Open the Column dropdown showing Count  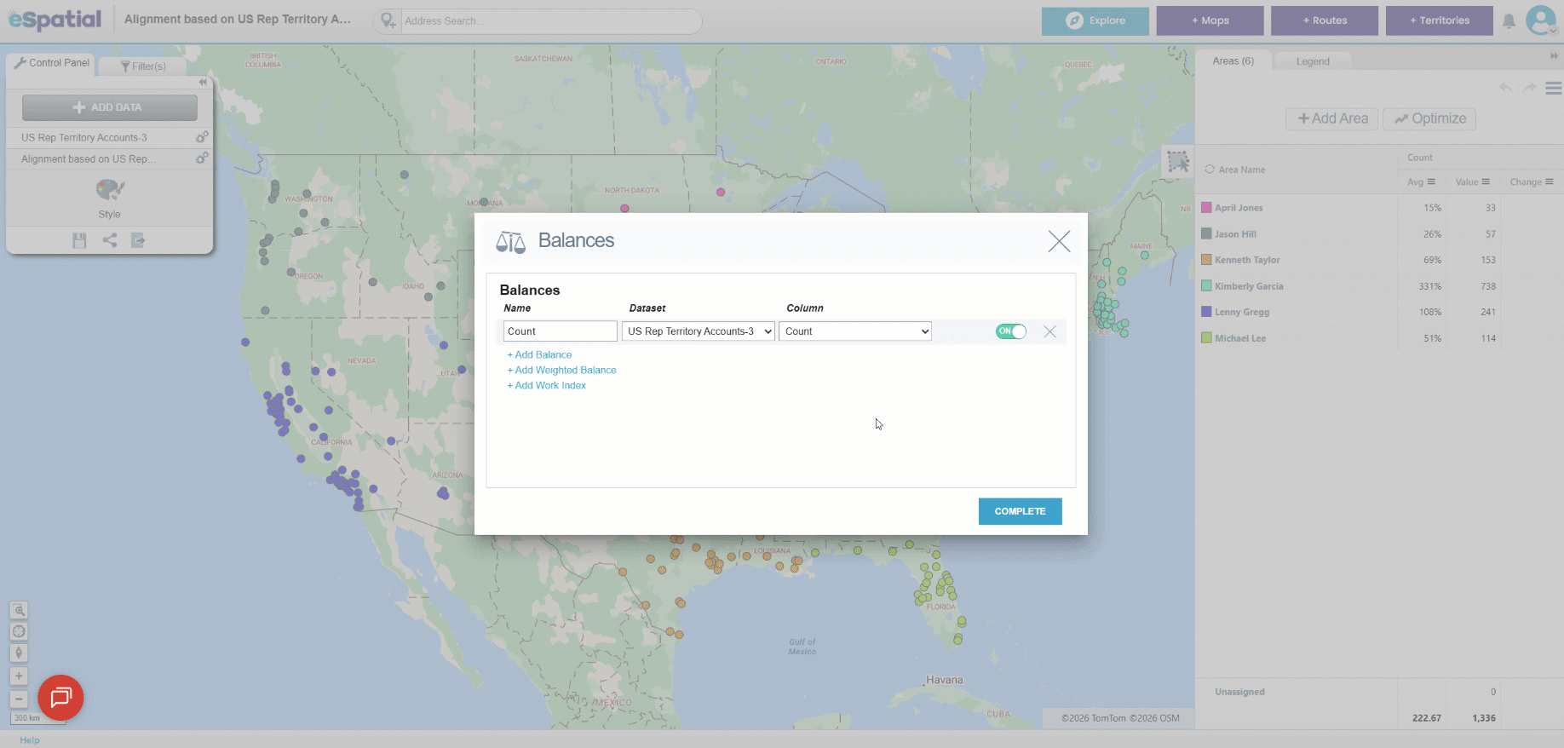click(x=855, y=331)
